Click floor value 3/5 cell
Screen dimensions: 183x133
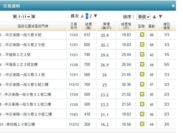tap(167, 124)
